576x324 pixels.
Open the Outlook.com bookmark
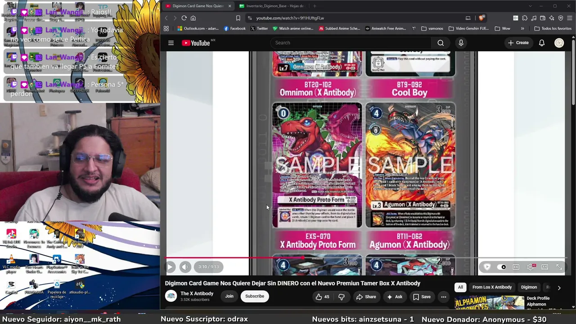(x=198, y=28)
